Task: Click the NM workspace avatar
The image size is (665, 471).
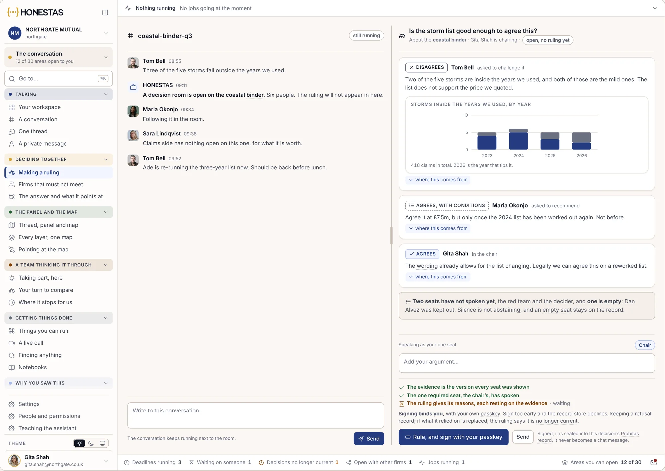Action: click(x=15, y=33)
